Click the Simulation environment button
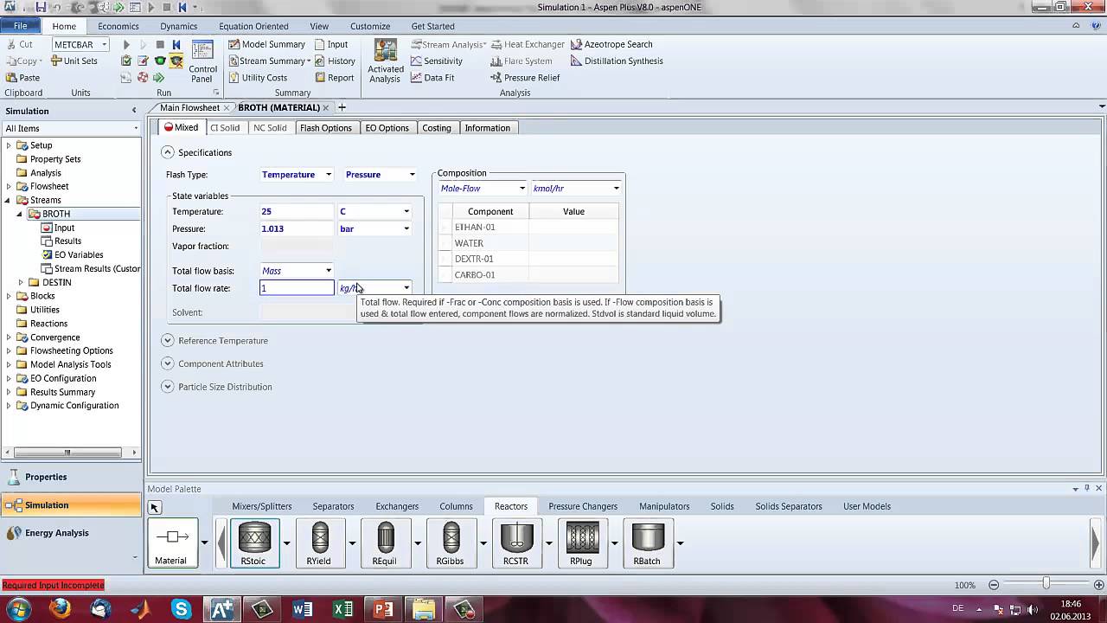 point(71,505)
